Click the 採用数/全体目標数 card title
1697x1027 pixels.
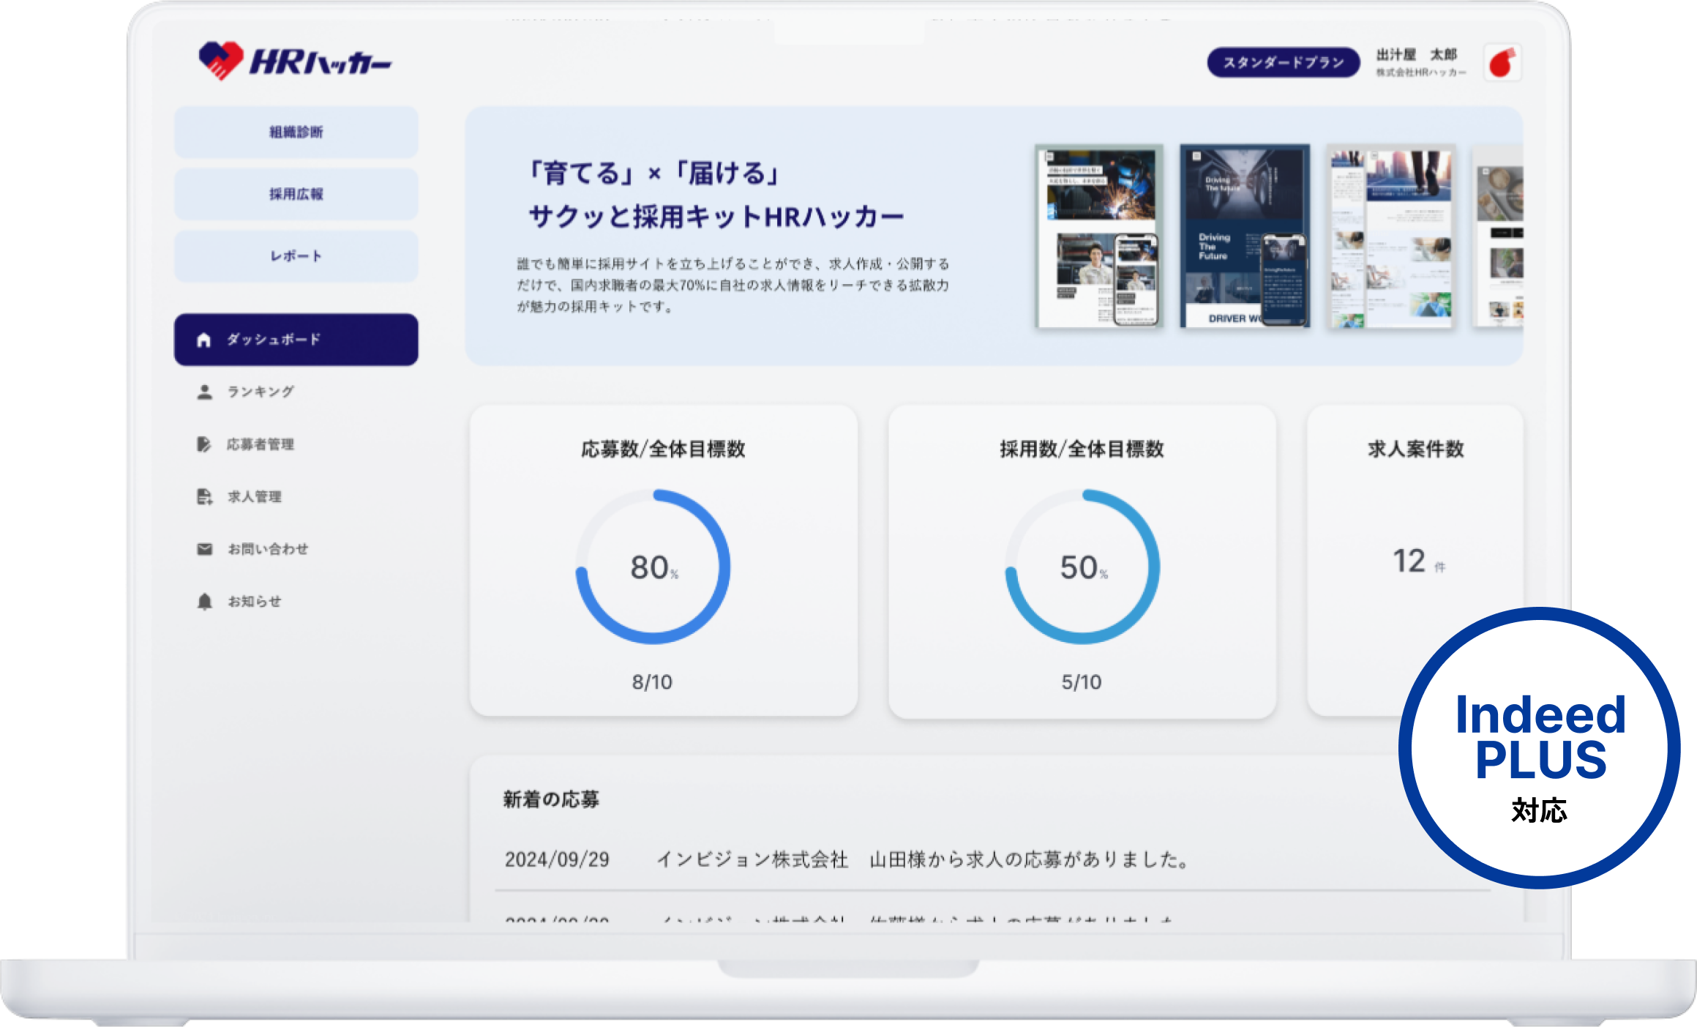tap(1082, 449)
